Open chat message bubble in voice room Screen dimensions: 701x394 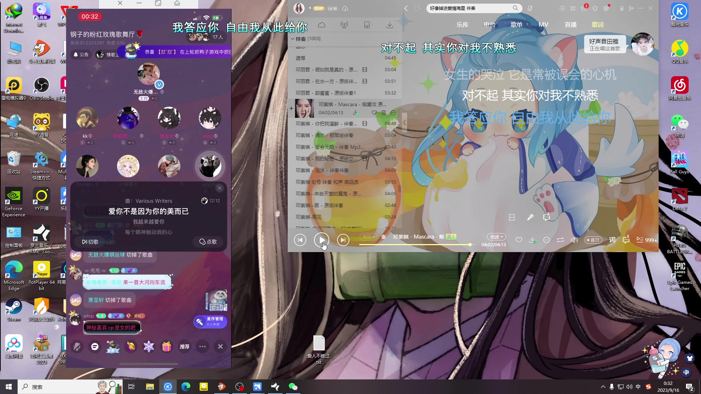[x=95, y=347]
